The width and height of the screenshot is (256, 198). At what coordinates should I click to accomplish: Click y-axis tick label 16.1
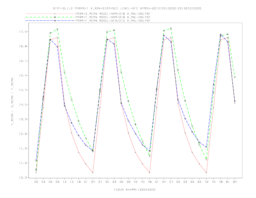[x=22, y=61]
